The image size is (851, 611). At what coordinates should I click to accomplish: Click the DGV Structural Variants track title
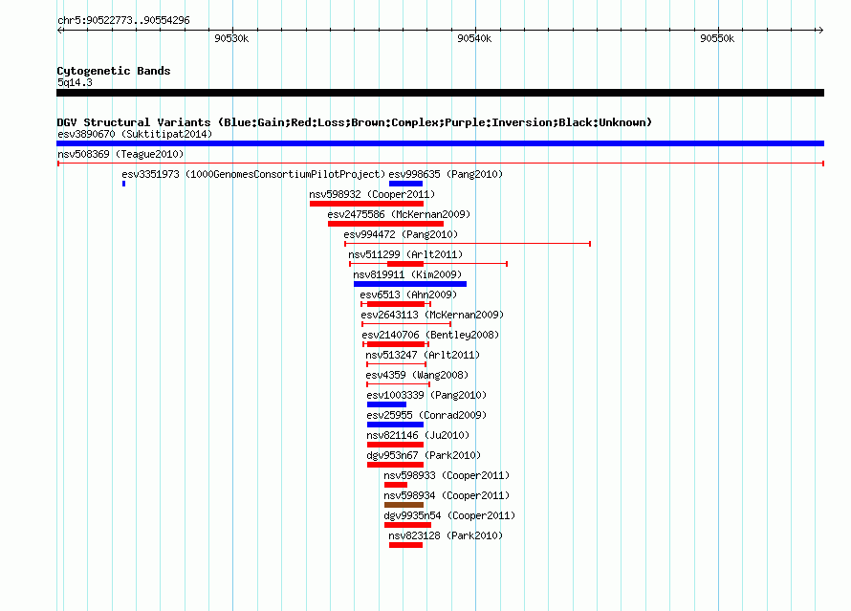(x=354, y=122)
